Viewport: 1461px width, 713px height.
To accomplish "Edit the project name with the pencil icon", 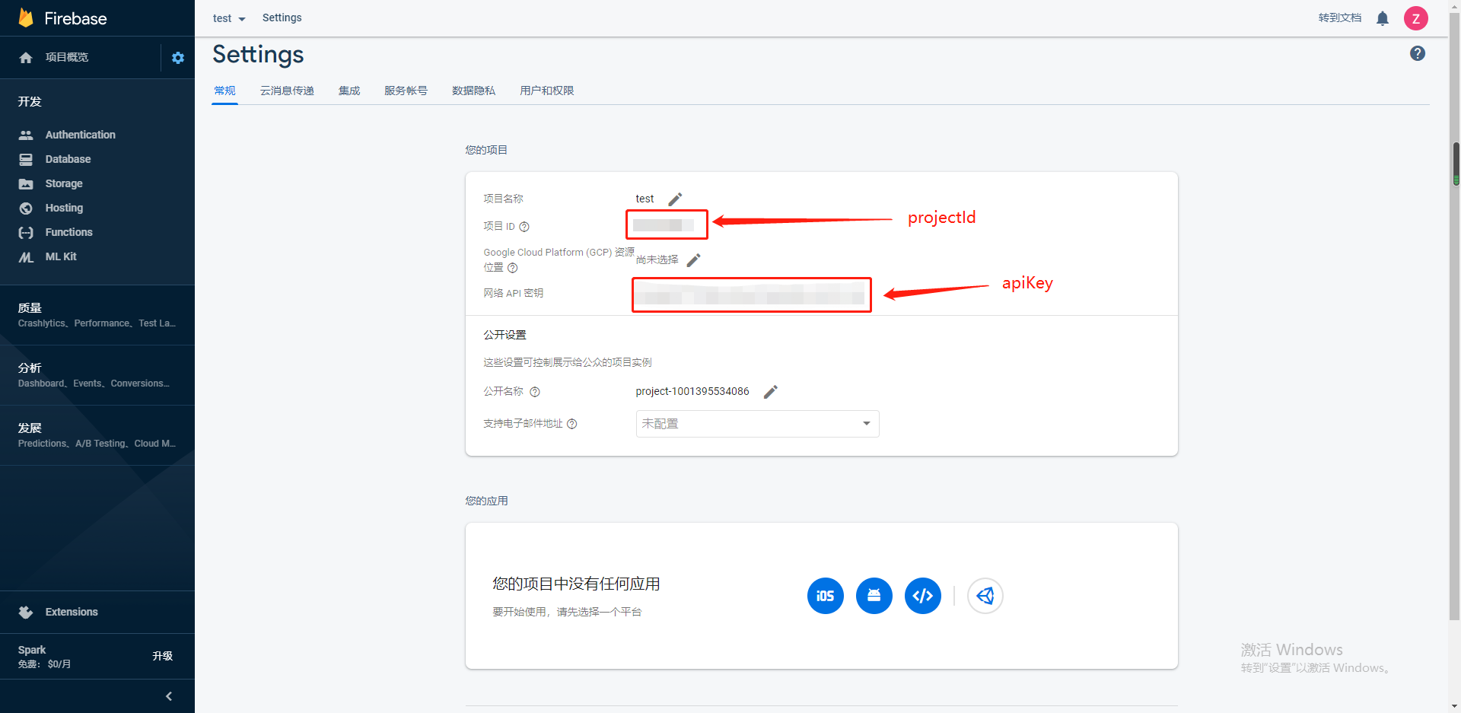I will coord(675,199).
